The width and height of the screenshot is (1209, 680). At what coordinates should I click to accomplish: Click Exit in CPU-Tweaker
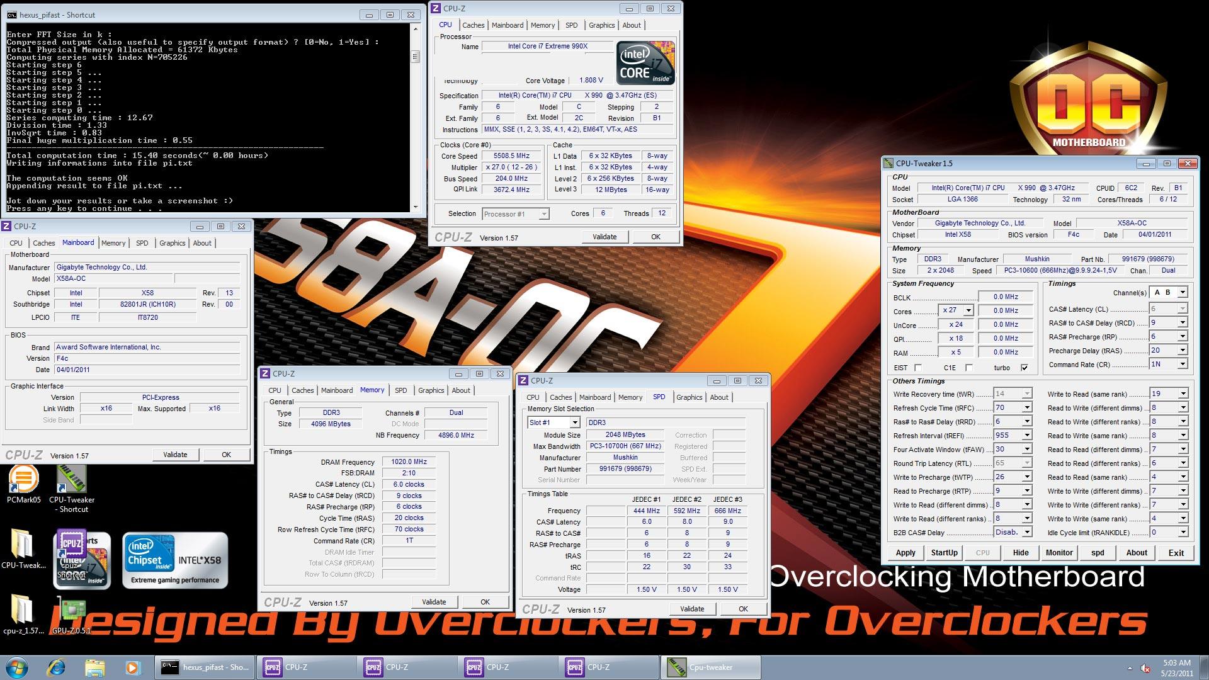[1176, 553]
